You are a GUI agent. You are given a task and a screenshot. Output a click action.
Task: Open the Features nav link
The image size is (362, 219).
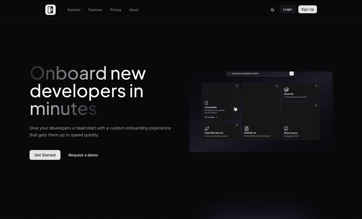(95, 10)
